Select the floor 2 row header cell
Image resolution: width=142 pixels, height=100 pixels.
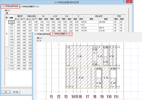click(7, 34)
